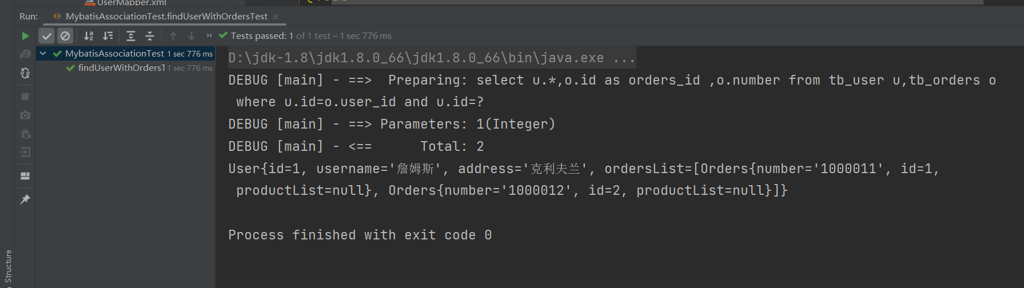Select the findUserWithOrdersTest result row
Viewport: 1024px width, 288px height.
click(126, 68)
